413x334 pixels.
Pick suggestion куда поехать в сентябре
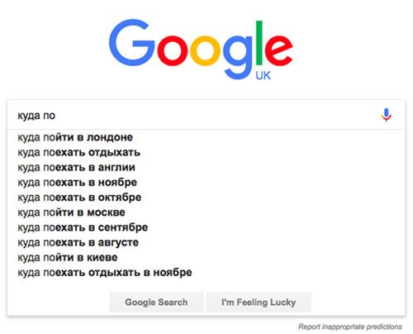click(83, 227)
